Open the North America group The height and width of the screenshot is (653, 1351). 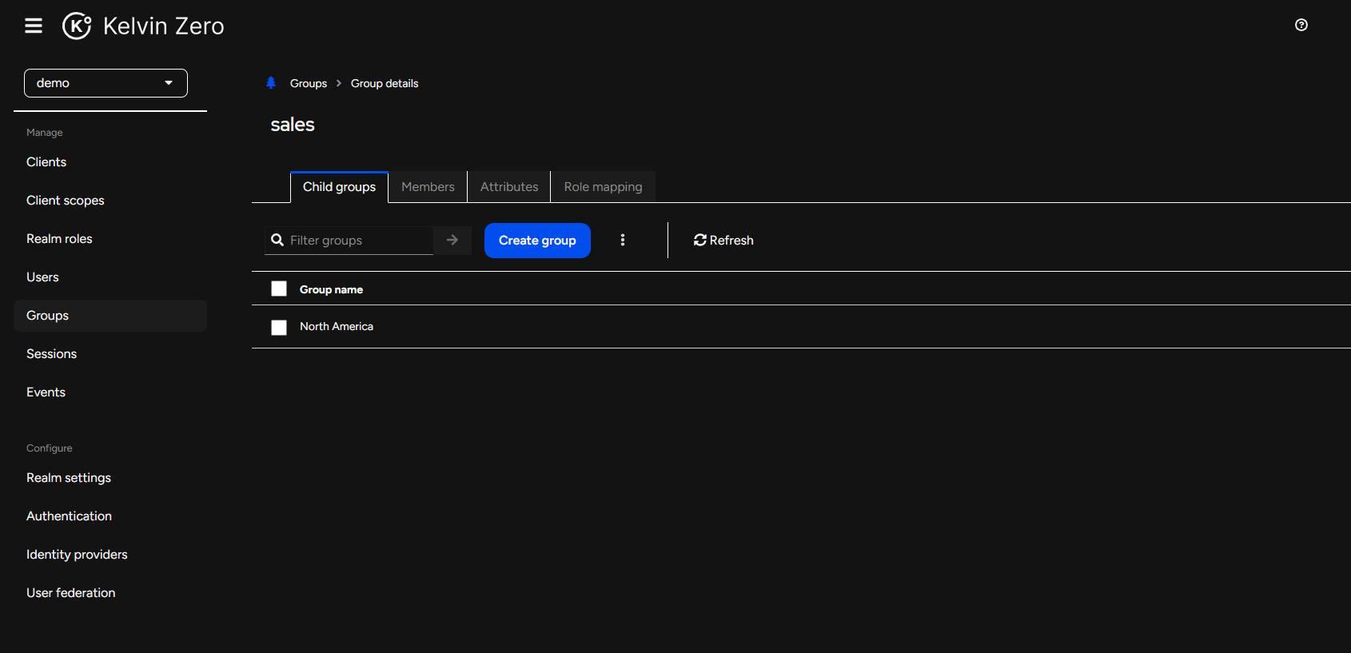click(x=337, y=327)
